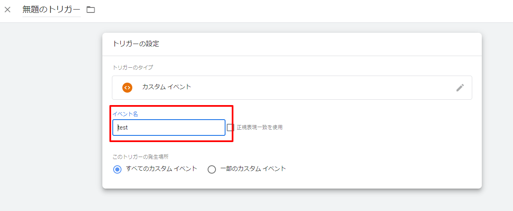Click the pencil icon to edit trigger type

460,88
